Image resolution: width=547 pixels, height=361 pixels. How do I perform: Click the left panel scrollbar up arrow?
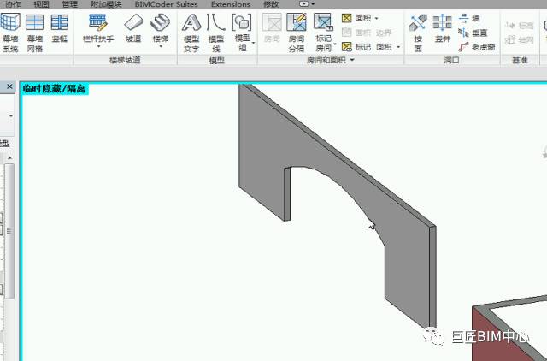(9, 158)
